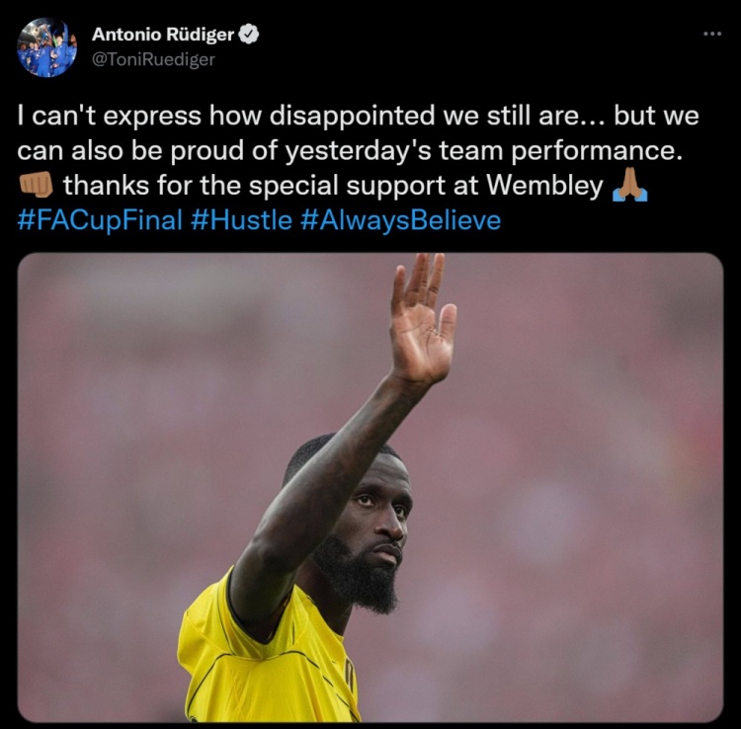Open the #Hustle hashtag

[241, 220]
